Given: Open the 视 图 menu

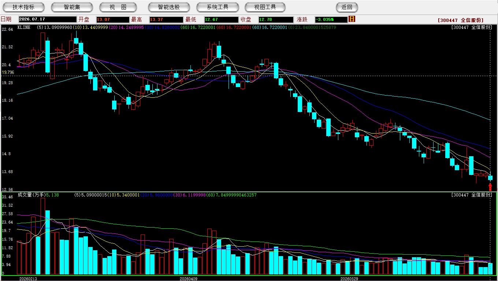Looking at the screenshot, I should 118,7.
